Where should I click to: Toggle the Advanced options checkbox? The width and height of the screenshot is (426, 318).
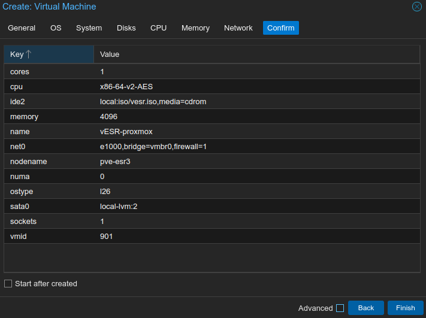(x=340, y=308)
